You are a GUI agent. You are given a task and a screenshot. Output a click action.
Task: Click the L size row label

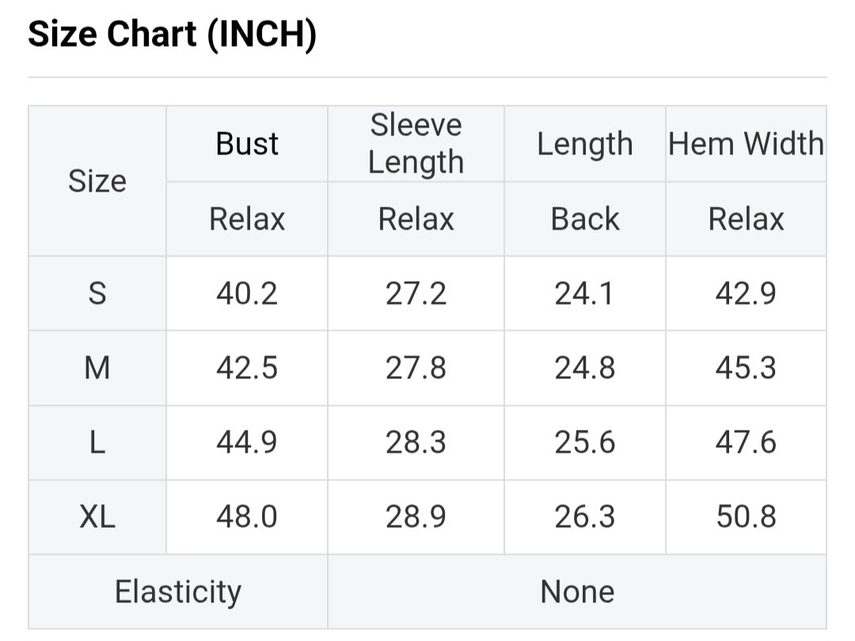click(97, 442)
